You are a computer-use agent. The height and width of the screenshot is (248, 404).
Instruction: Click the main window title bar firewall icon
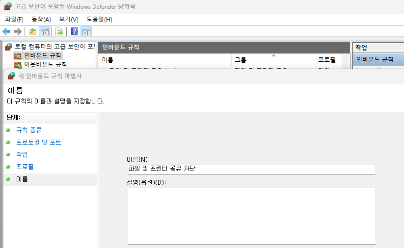tap(8, 6)
